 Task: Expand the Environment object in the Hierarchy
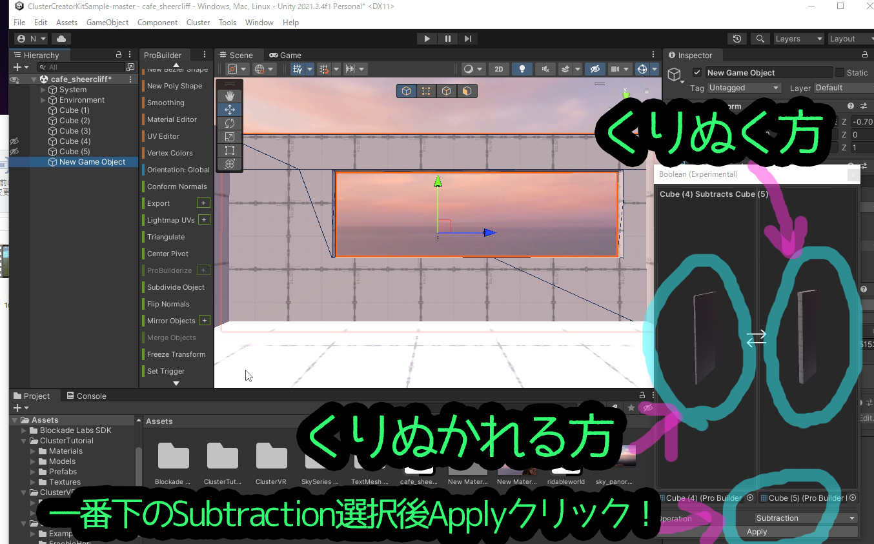(x=43, y=99)
